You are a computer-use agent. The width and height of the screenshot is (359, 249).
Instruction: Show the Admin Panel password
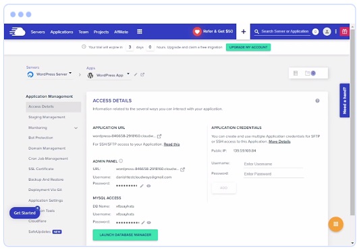148,186
